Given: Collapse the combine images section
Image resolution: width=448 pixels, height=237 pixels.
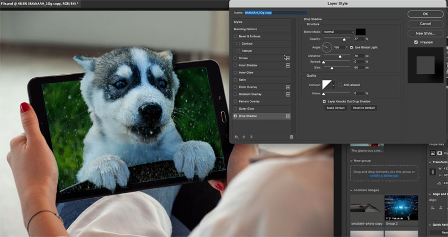Looking at the screenshot, I should 351,190.
